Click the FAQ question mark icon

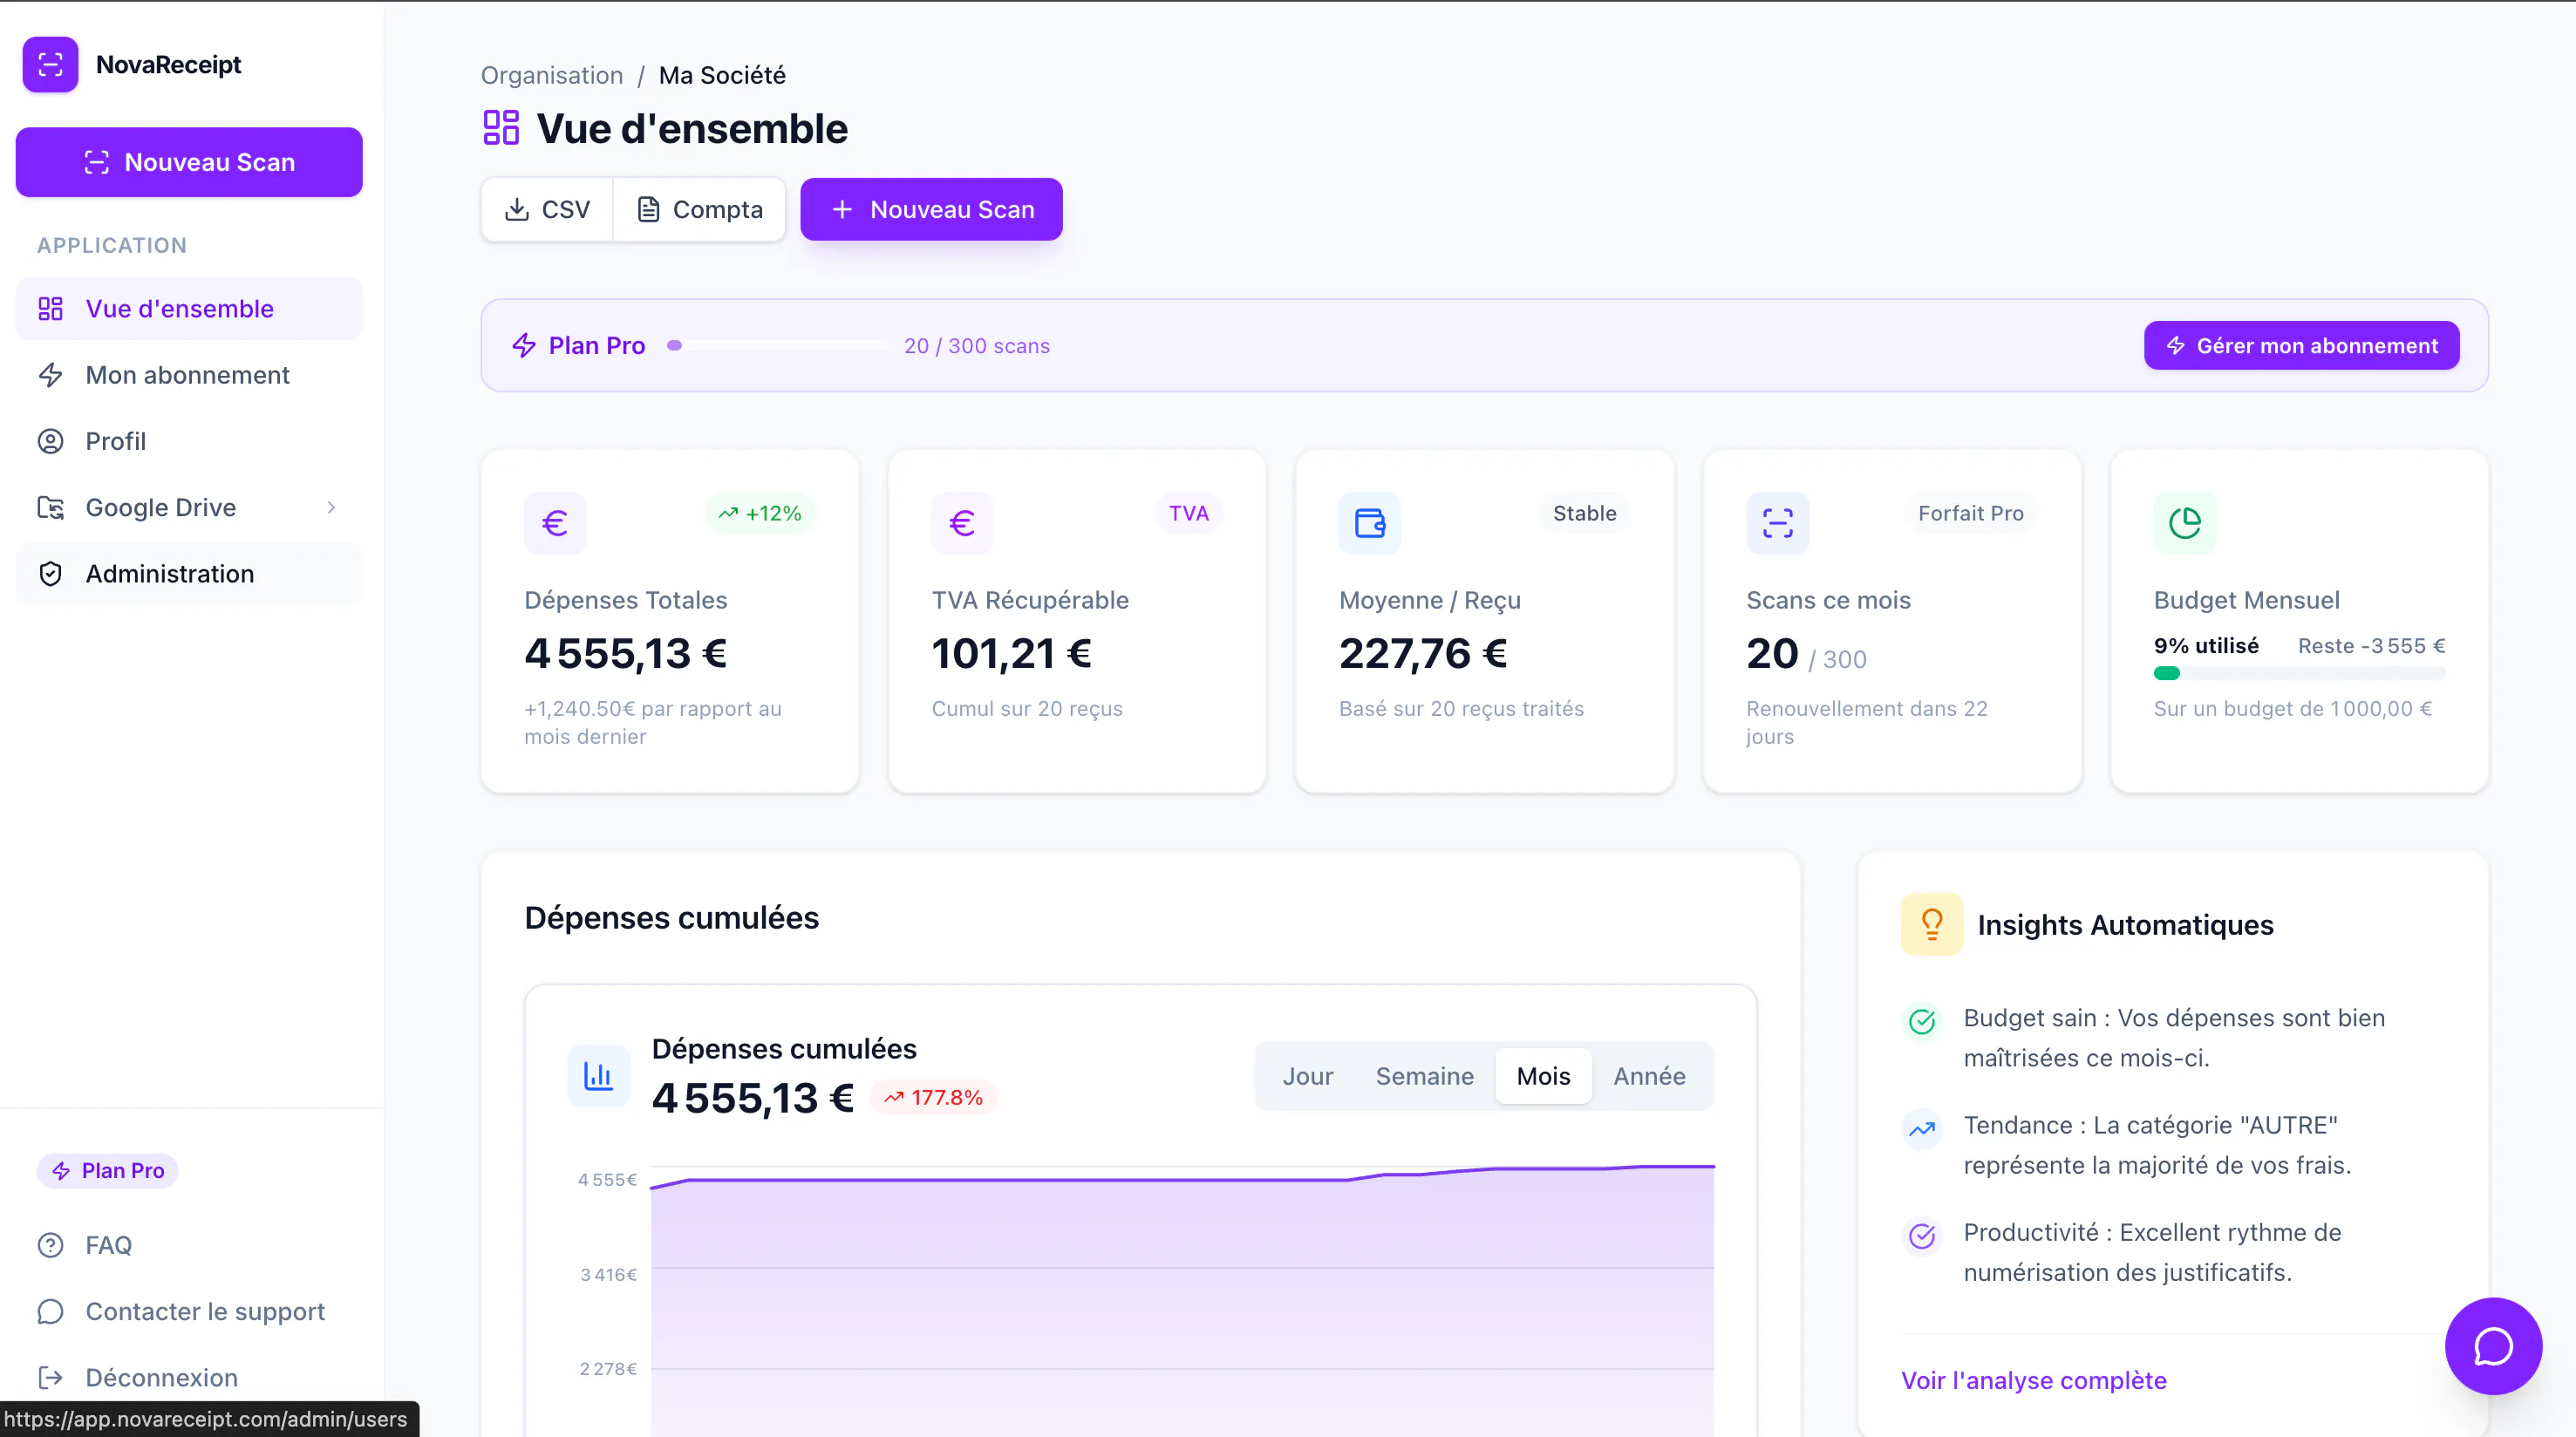coord(50,1245)
